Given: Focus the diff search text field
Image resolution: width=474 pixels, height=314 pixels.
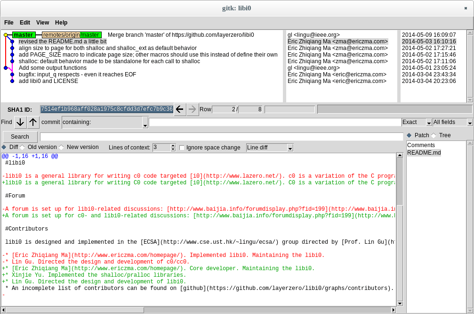Looking at the screenshot, I should pos(222,137).
